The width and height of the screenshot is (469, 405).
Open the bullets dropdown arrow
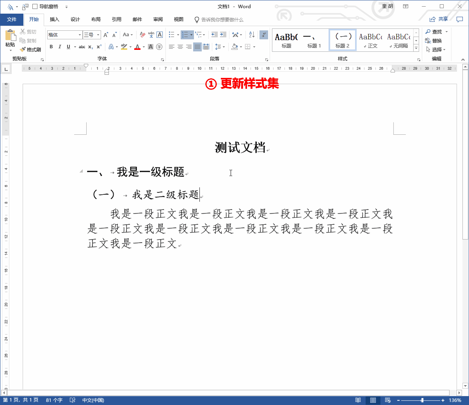[x=178, y=35]
